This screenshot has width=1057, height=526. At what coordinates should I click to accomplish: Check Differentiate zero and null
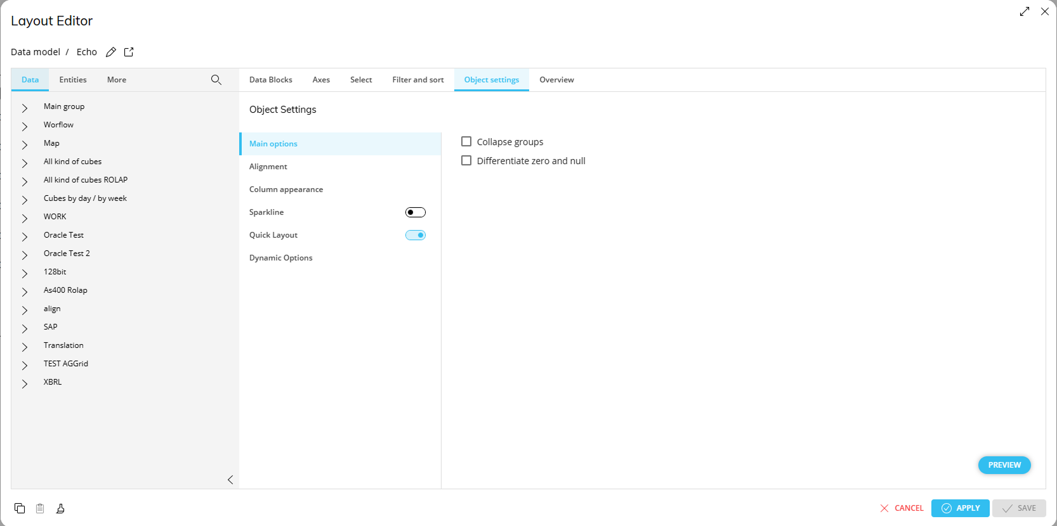pyautogui.click(x=466, y=160)
